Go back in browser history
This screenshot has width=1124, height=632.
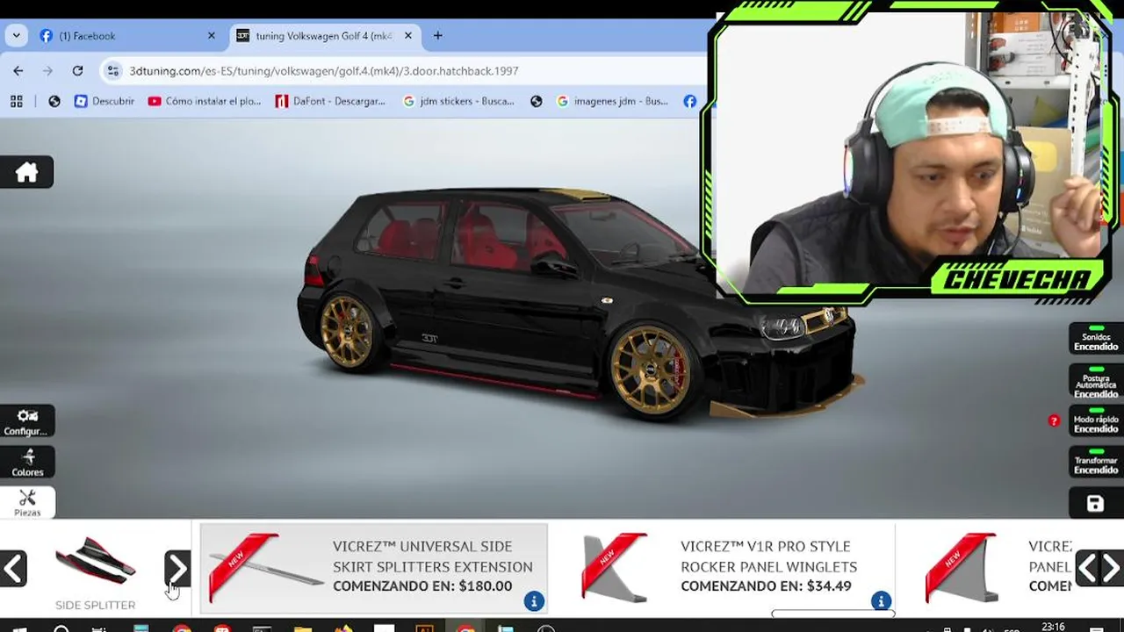coord(18,71)
